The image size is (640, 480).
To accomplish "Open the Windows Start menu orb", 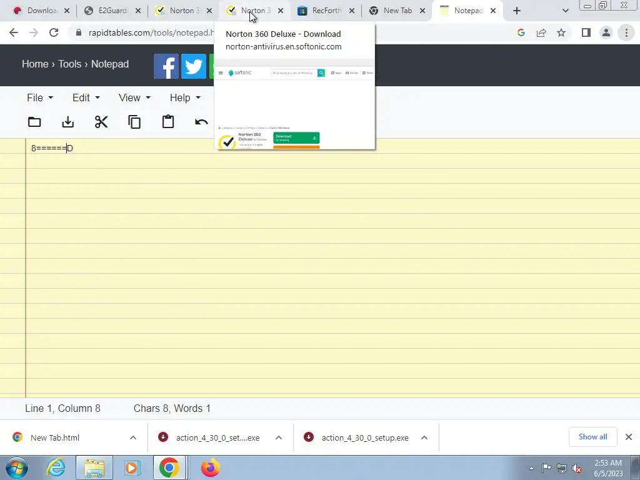I will (17, 467).
